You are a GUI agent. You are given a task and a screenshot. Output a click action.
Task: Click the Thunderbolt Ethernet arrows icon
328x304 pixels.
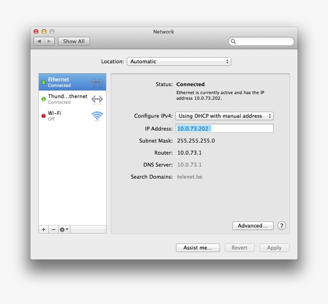tap(97, 99)
